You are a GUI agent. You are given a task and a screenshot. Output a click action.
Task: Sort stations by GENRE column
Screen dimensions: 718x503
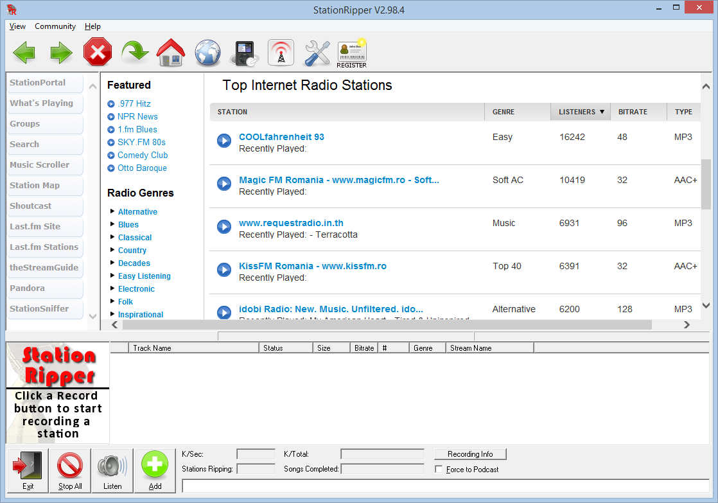tap(518, 112)
